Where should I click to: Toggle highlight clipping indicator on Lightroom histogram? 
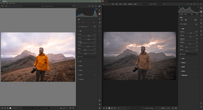[97, 9]
